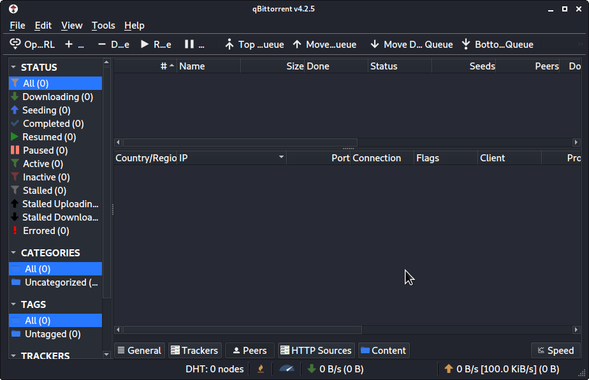Select Inactive (0) status filter
Viewport: 589px width, 380px height.
[55, 177]
